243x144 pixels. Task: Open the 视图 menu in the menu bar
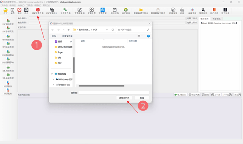point(38,5)
